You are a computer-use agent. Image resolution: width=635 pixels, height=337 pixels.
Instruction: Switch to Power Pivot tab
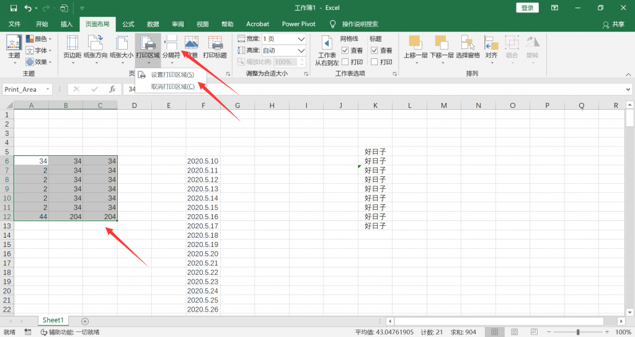[x=299, y=24]
